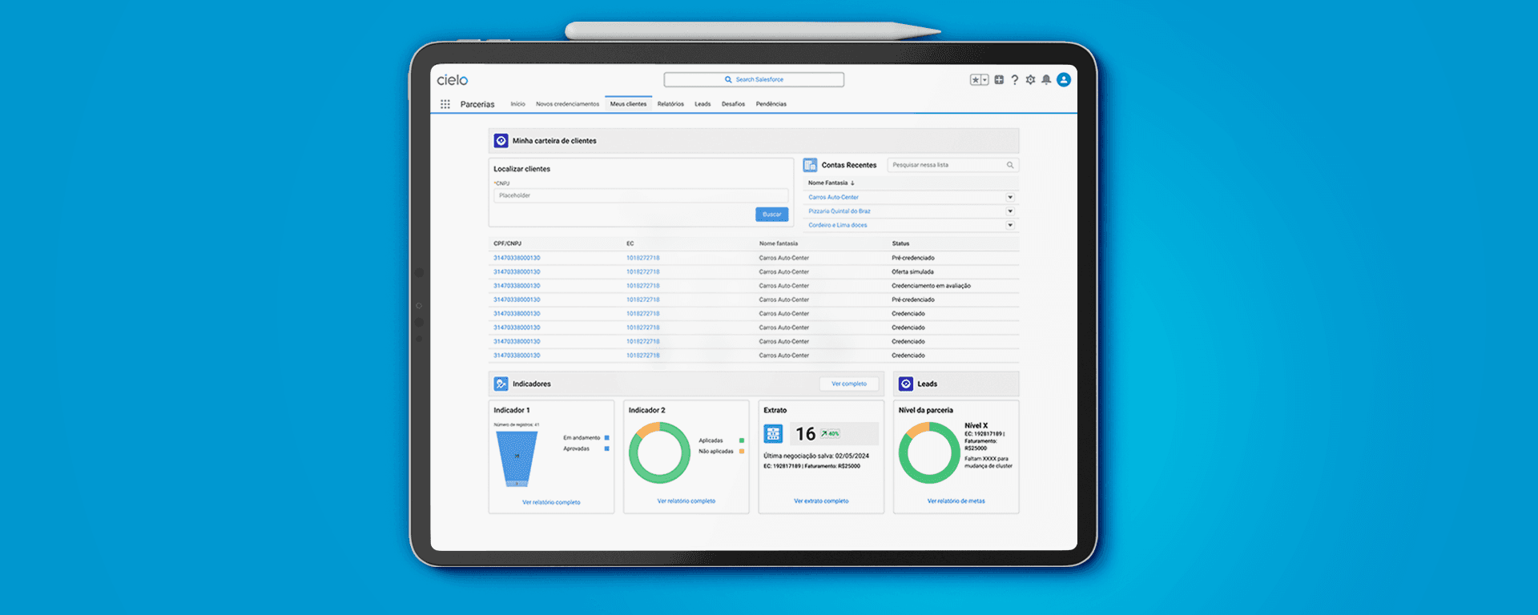This screenshot has width=1538, height=615.
Task: Open the notifications bell
Action: click(1046, 80)
